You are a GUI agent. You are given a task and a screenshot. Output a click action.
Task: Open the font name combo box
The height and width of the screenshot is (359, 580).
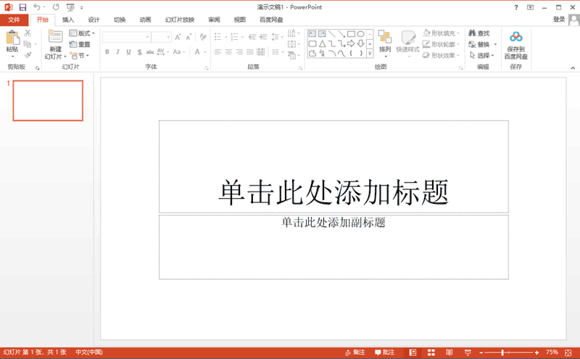click(126, 37)
